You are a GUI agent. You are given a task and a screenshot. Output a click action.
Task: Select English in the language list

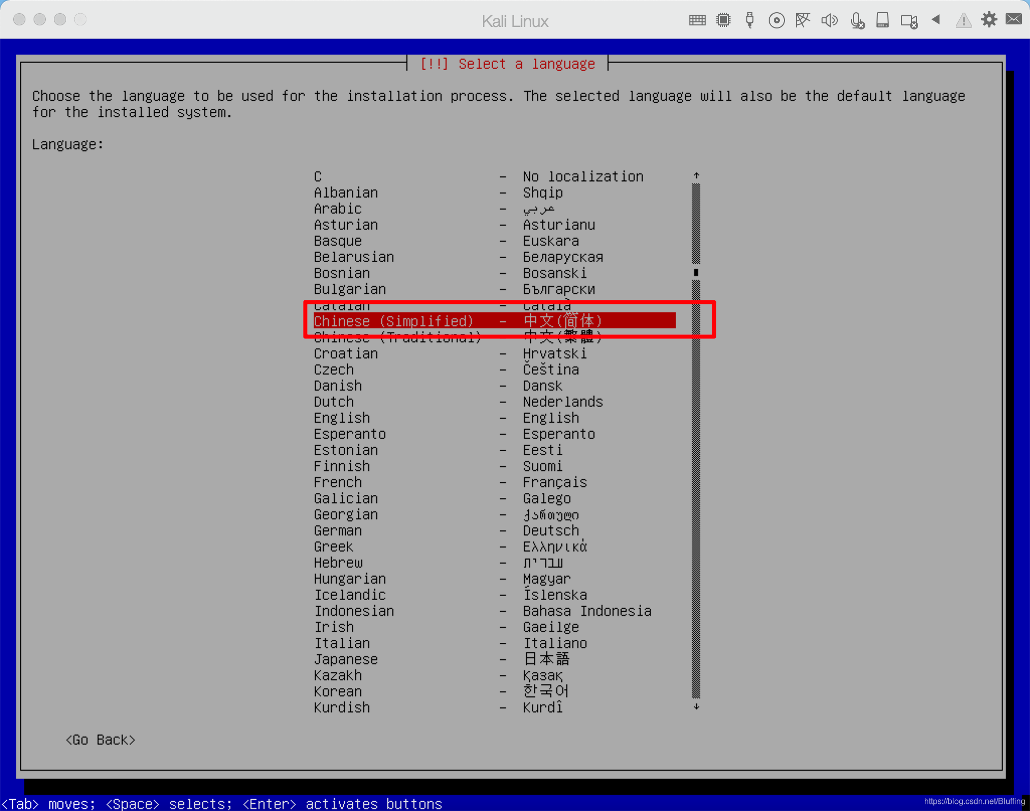pos(342,418)
